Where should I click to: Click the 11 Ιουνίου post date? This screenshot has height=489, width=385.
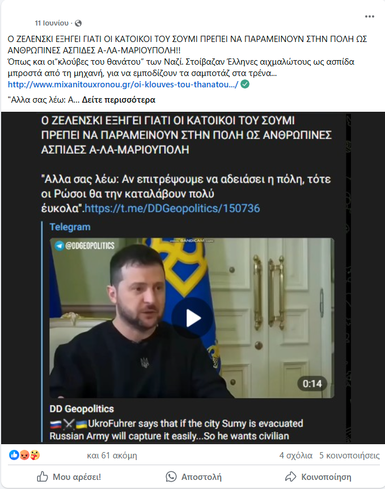[52, 23]
